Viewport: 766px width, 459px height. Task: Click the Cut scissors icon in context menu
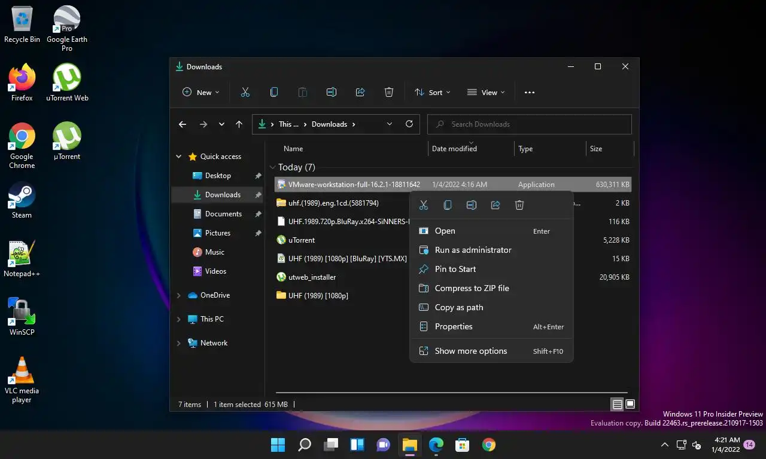click(x=424, y=205)
